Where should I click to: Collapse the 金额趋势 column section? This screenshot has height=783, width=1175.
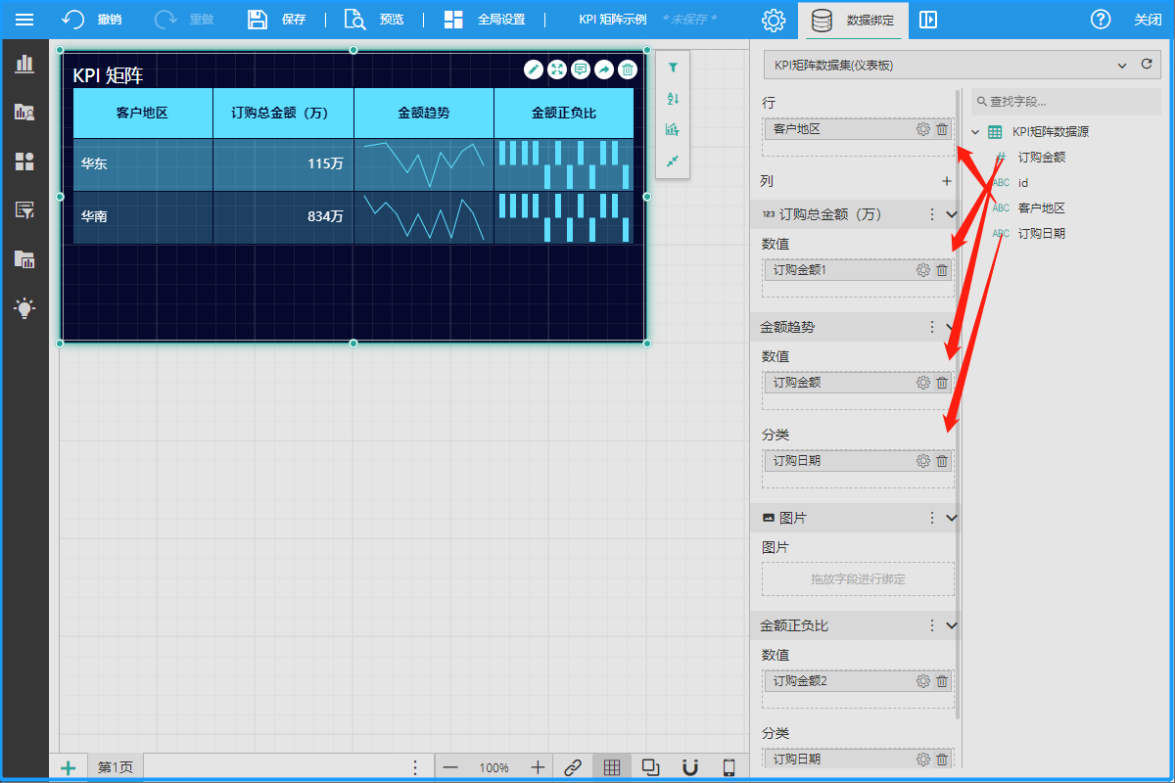(x=951, y=327)
